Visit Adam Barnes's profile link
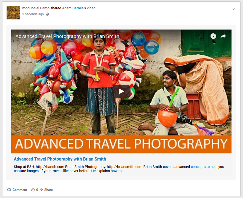243x198 pixels. pyautogui.click(x=73, y=8)
